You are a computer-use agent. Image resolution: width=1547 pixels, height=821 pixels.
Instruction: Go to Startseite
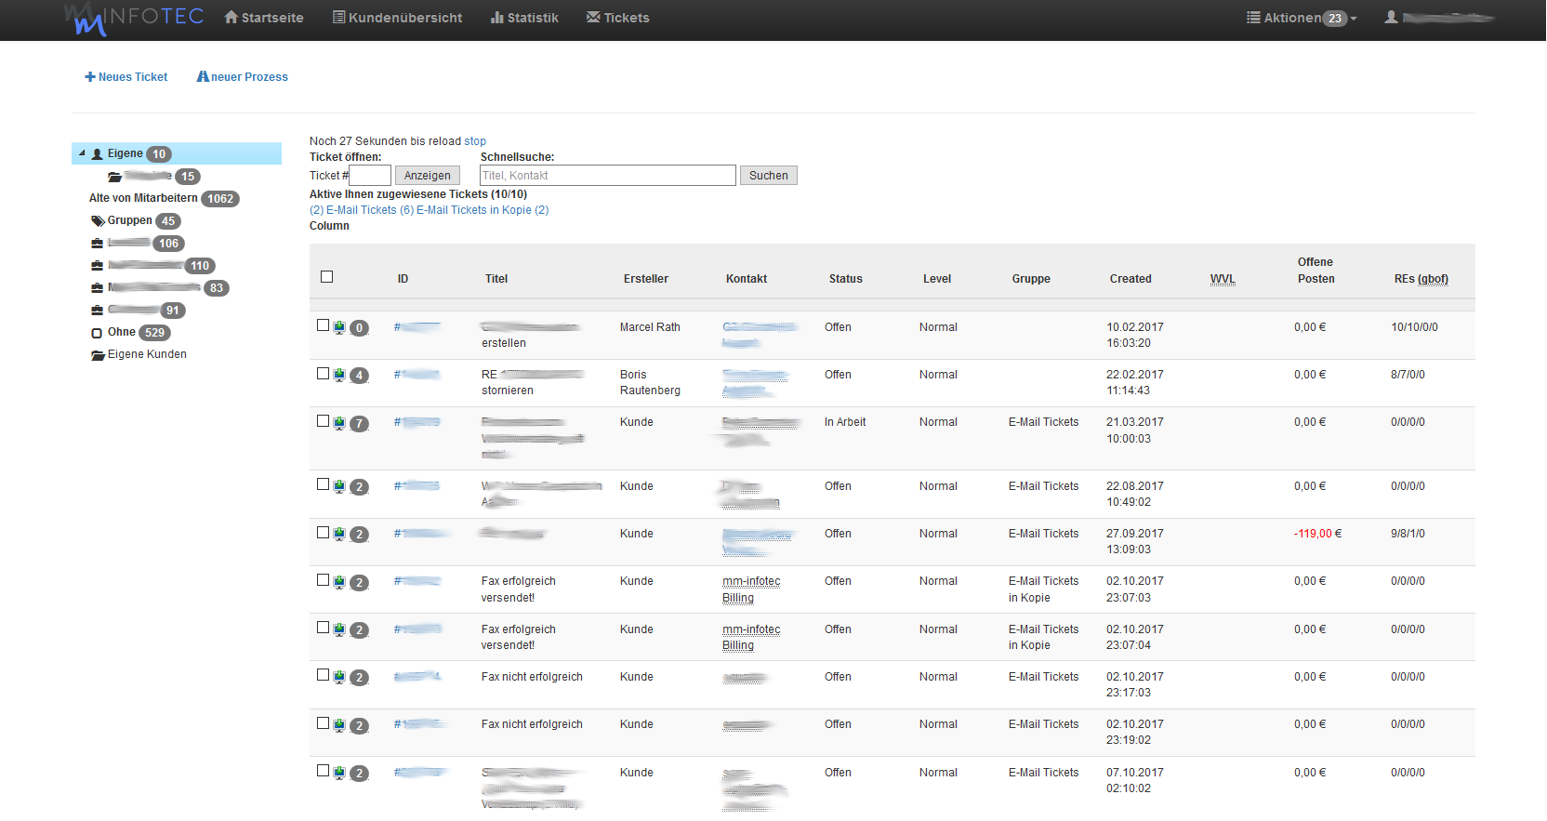coord(264,18)
